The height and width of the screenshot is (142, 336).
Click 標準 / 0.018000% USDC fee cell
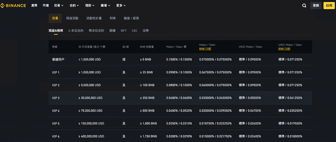(x=290, y=136)
